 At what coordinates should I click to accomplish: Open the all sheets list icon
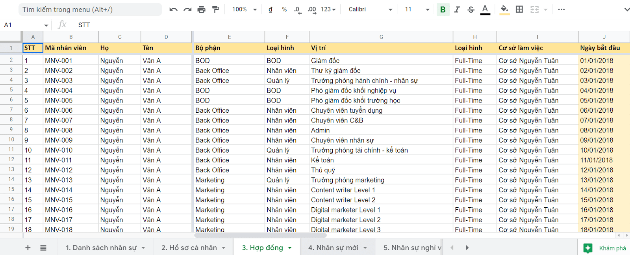click(x=43, y=248)
